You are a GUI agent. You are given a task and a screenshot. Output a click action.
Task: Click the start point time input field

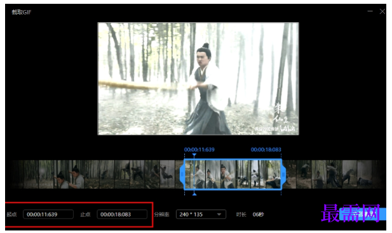pyautogui.click(x=48, y=214)
